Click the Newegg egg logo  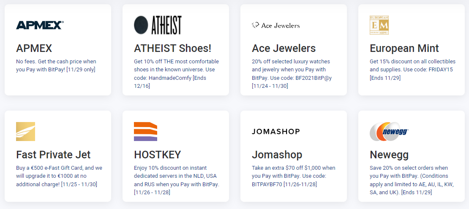[x=389, y=132]
